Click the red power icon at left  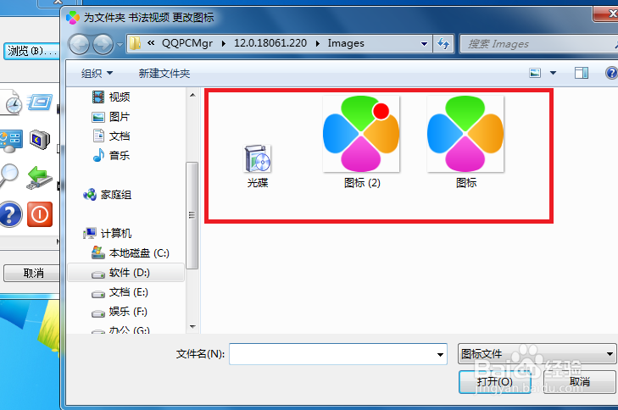(39, 214)
